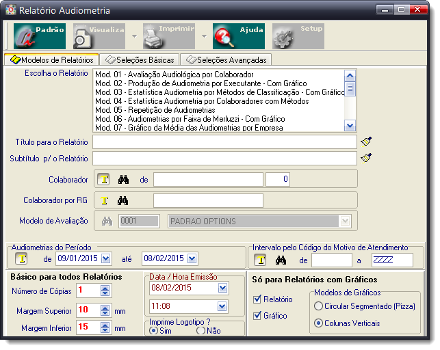
Task: Click the report list scroll up arrow
Action: click(x=350, y=75)
